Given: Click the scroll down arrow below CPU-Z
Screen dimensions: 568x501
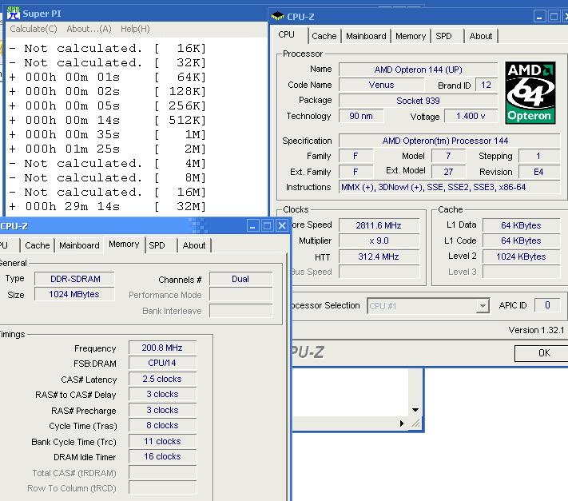Looking at the screenshot, I should (415, 410).
